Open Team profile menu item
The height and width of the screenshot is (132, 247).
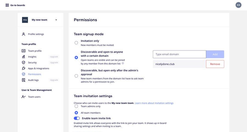35,51
